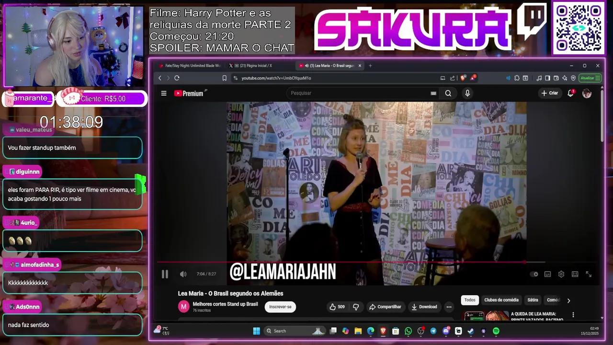Open the Brave wallet icon
The width and height of the screenshot is (613, 345).
(x=556, y=78)
